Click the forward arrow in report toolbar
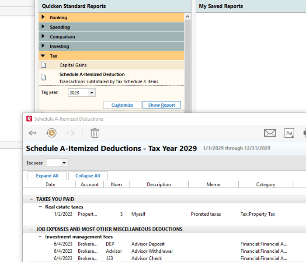This screenshot has height=262, width=306. (x=71, y=133)
